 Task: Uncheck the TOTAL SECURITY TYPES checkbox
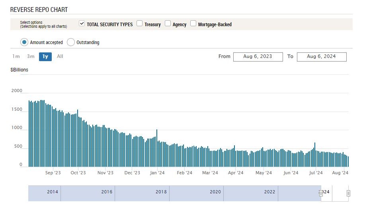(82, 24)
